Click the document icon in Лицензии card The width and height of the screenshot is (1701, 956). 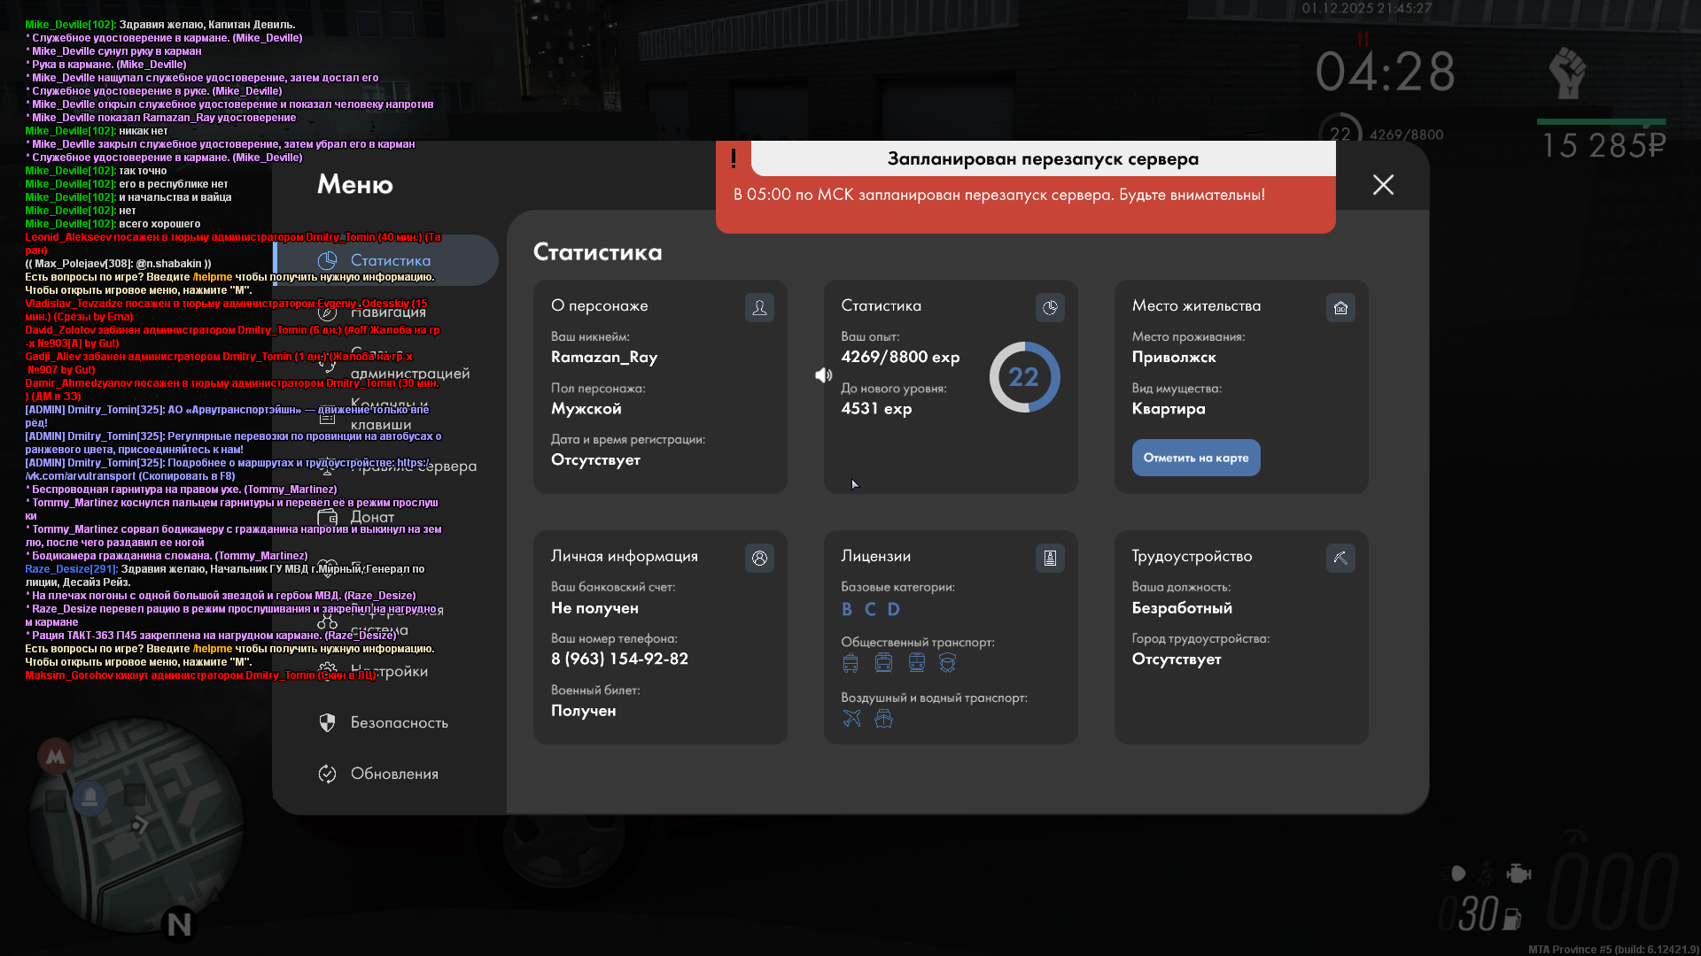[1050, 559]
